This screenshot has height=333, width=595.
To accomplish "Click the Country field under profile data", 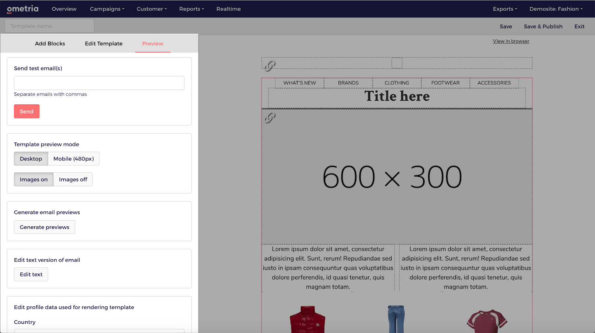I will pyautogui.click(x=99, y=331).
